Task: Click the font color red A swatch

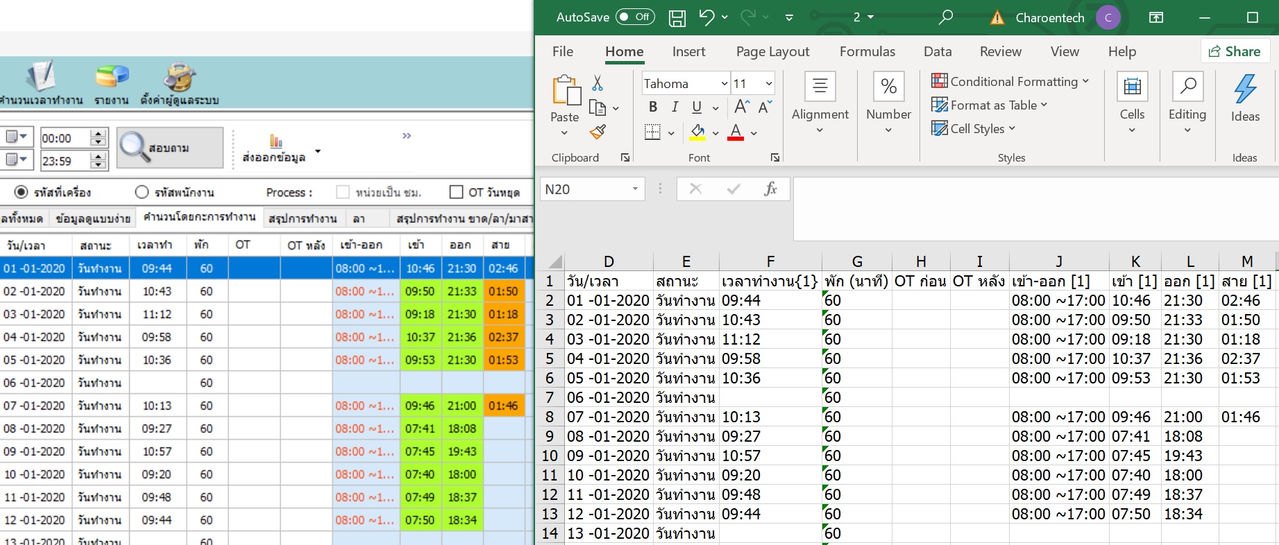Action: pyautogui.click(x=736, y=132)
